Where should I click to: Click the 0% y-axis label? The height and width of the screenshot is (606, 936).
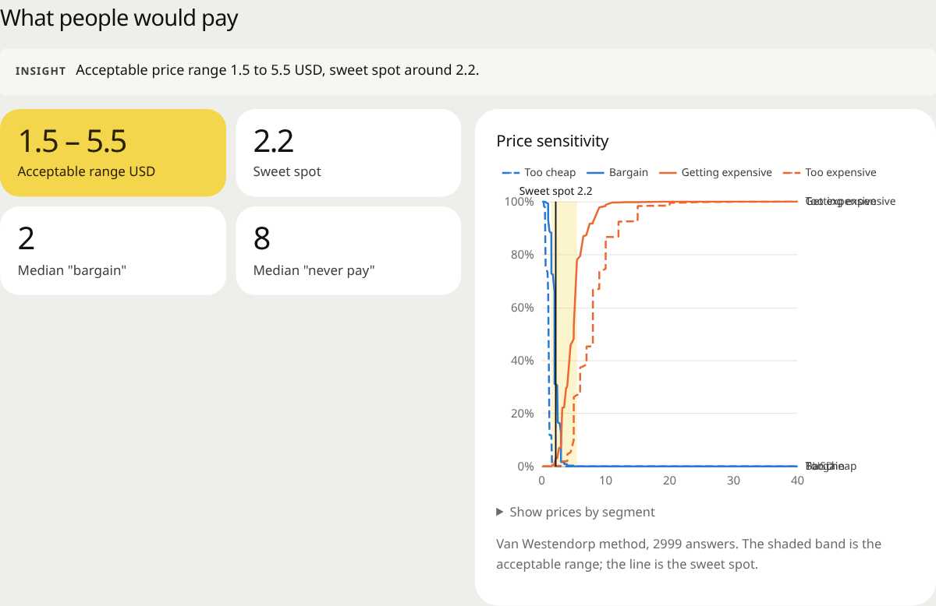pos(525,467)
